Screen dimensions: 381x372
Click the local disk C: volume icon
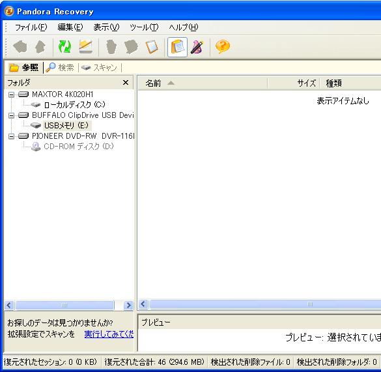point(36,104)
